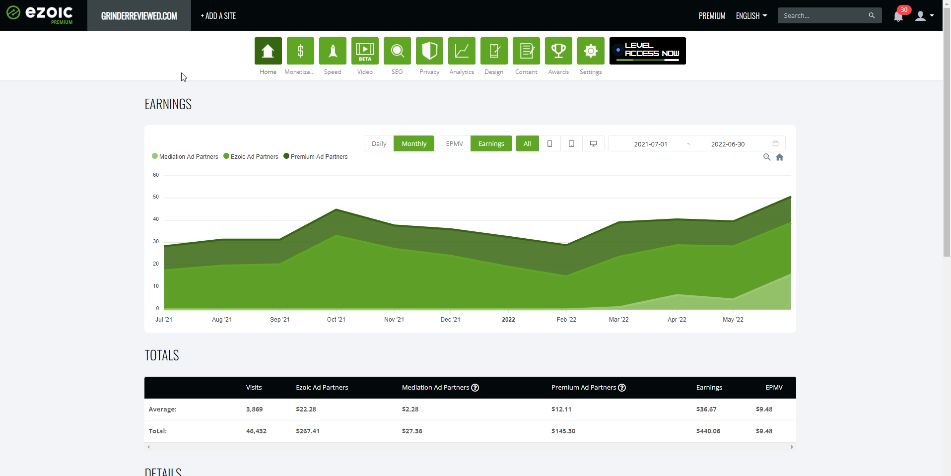Click + ADD A SITE
Screen dimensions: 951x476
(218, 16)
